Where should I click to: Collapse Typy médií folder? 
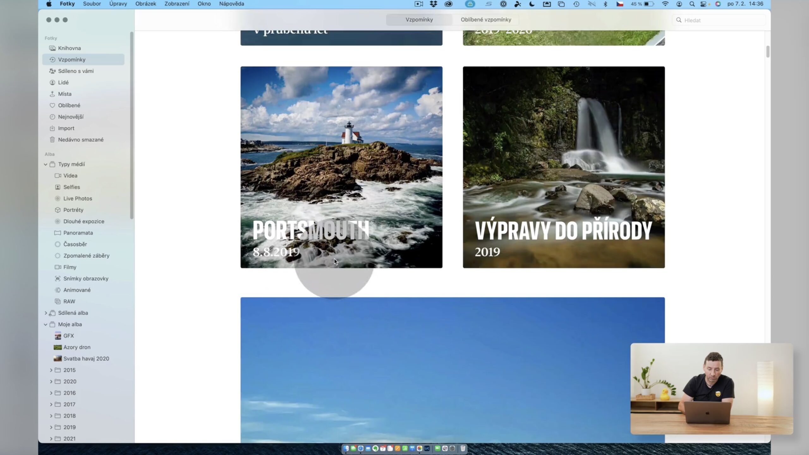46,164
